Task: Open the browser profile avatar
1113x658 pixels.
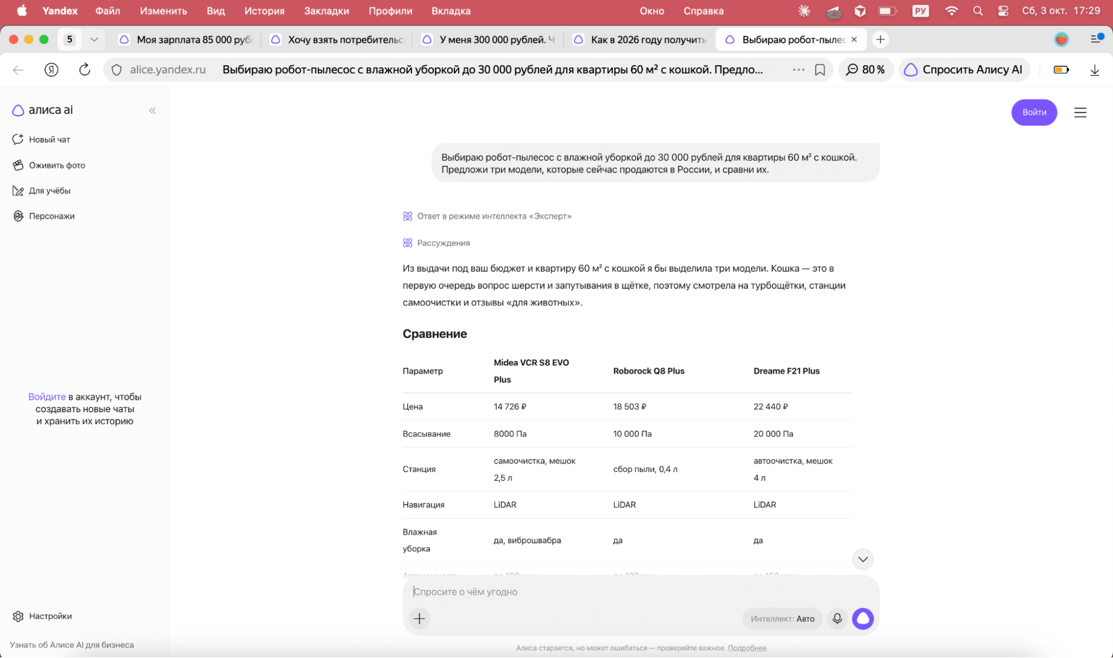Action: pos(1061,40)
